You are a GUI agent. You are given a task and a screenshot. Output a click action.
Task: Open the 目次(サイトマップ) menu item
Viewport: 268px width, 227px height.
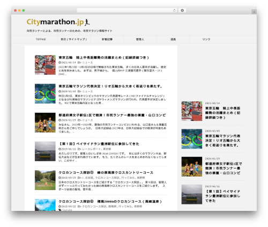[74, 39]
